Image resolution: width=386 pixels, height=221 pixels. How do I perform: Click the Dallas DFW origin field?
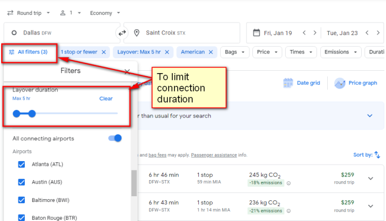pos(62,33)
